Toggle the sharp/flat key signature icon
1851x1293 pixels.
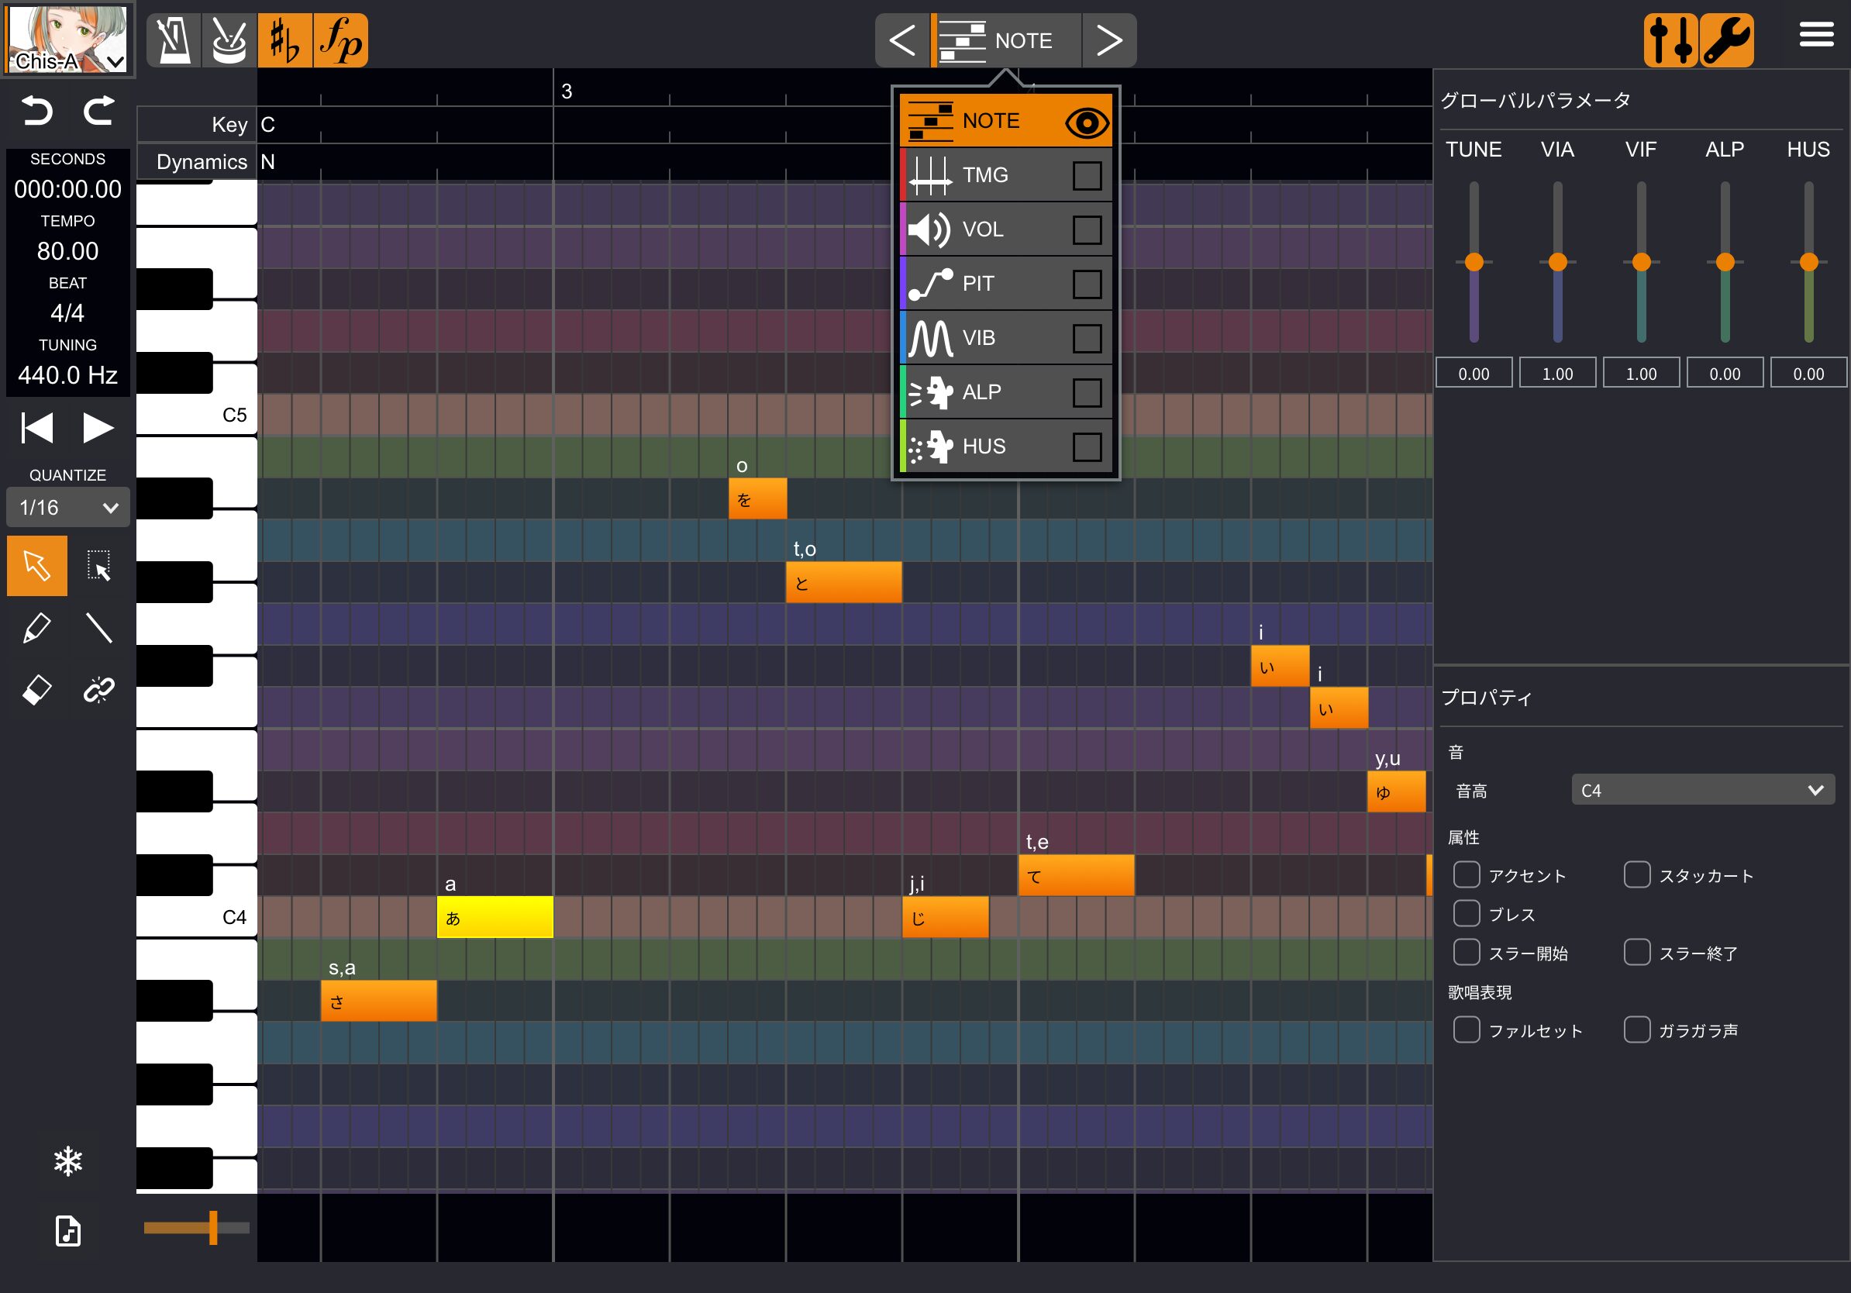click(284, 40)
